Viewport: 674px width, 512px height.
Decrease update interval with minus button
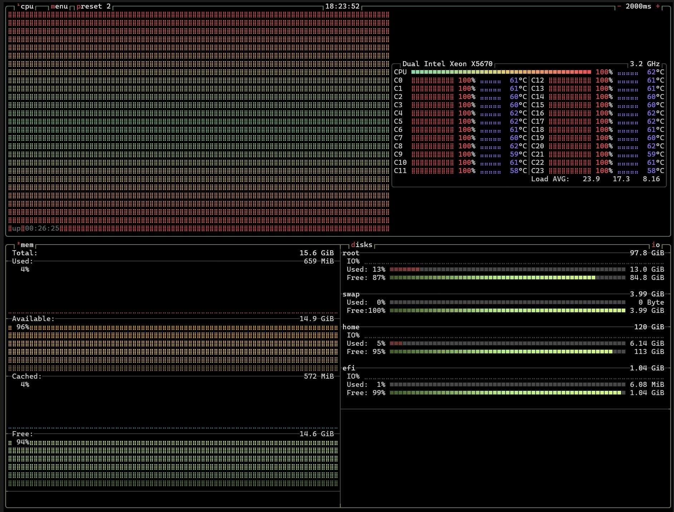point(619,6)
